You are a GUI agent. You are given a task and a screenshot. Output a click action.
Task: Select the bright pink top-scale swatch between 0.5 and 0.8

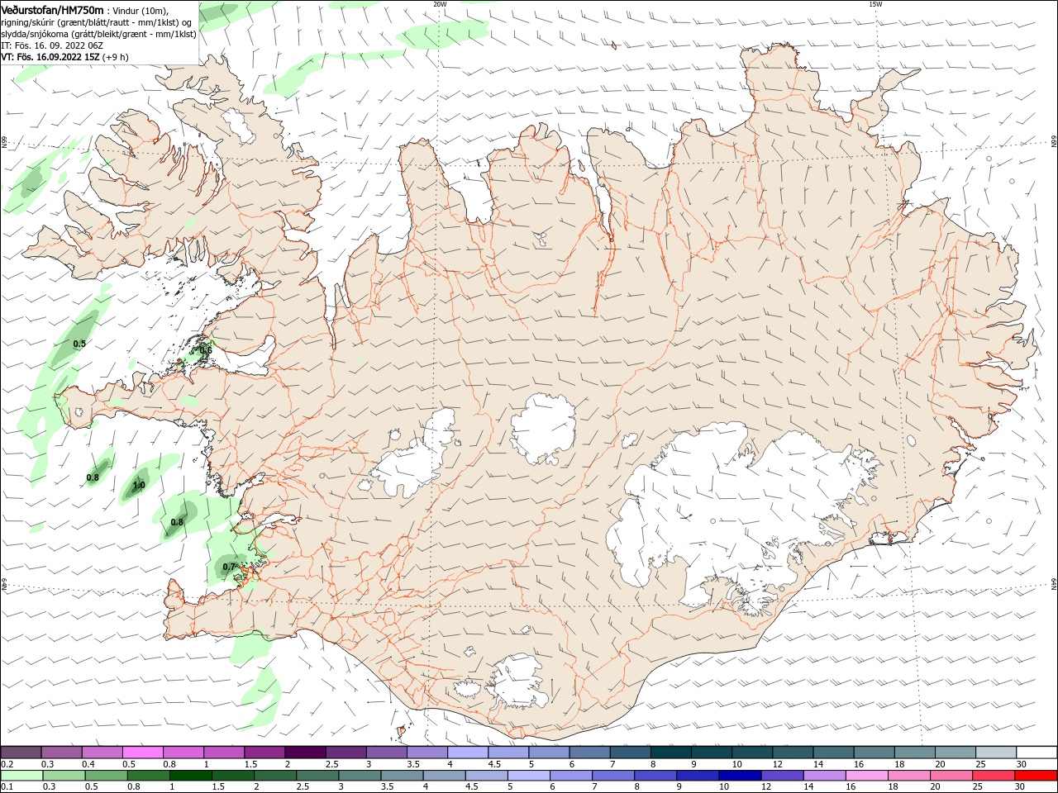pyautogui.click(x=143, y=753)
